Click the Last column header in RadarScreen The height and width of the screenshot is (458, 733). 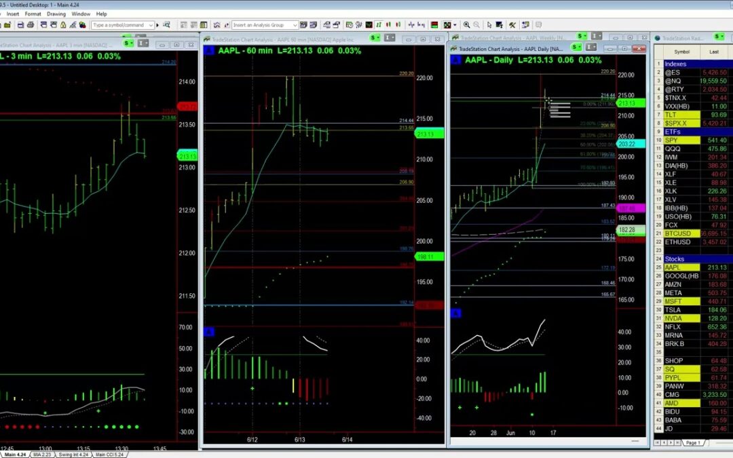point(714,52)
